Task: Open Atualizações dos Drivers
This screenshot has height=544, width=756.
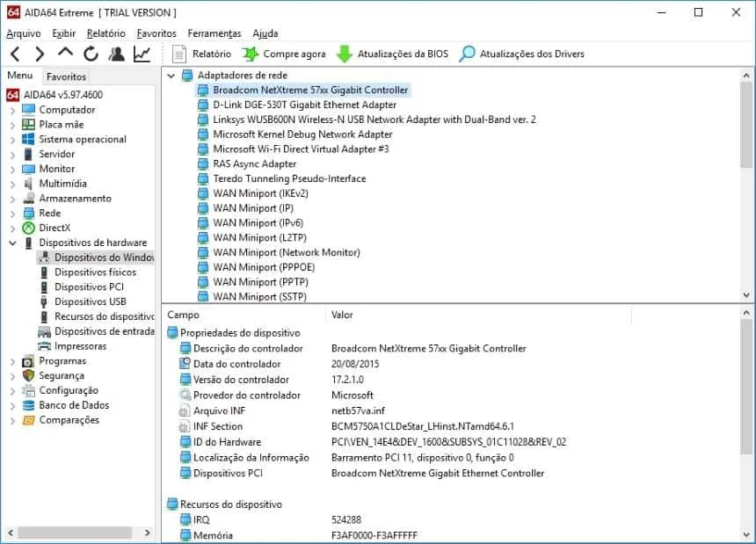Action: pyautogui.click(x=521, y=54)
